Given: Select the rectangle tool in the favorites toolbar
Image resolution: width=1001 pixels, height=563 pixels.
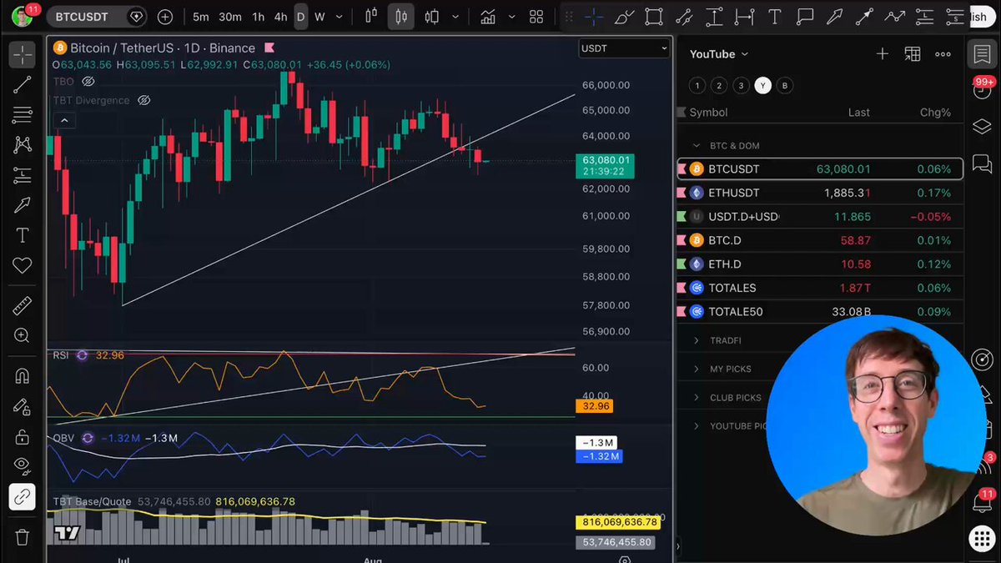Looking at the screenshot, I should click(654, 17).
